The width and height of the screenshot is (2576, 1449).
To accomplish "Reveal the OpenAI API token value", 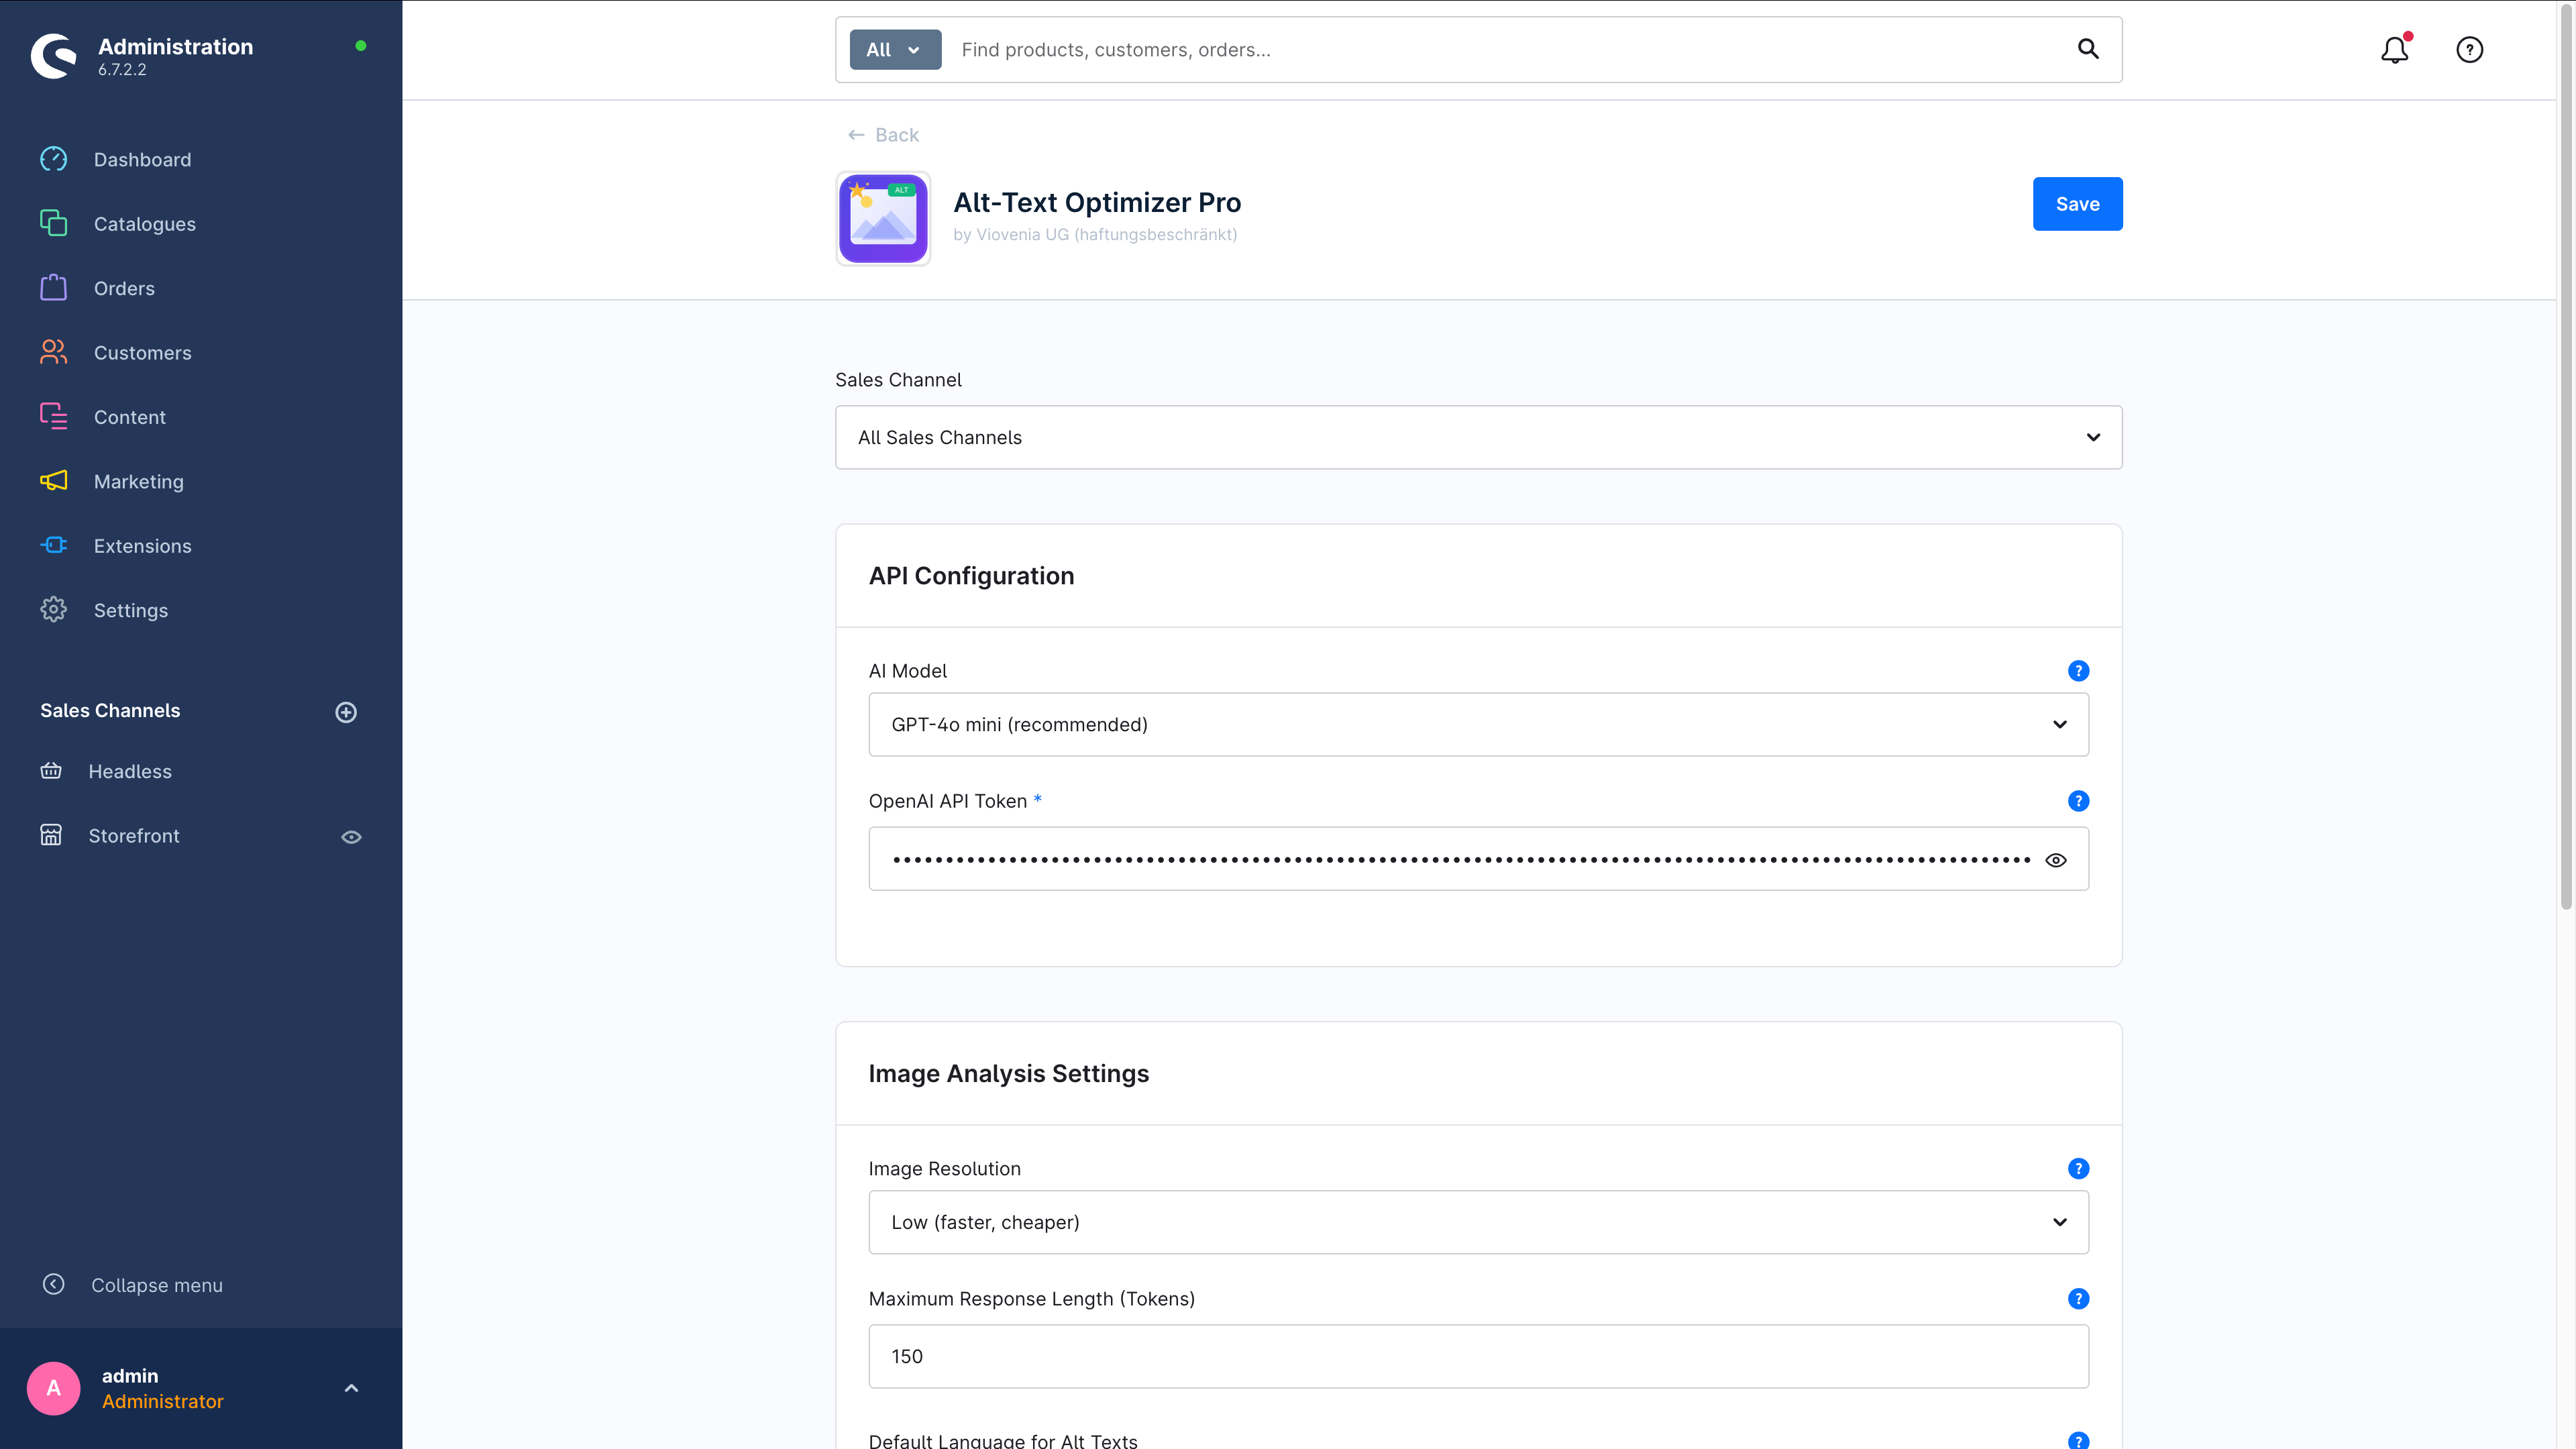I will (2055, 860).
